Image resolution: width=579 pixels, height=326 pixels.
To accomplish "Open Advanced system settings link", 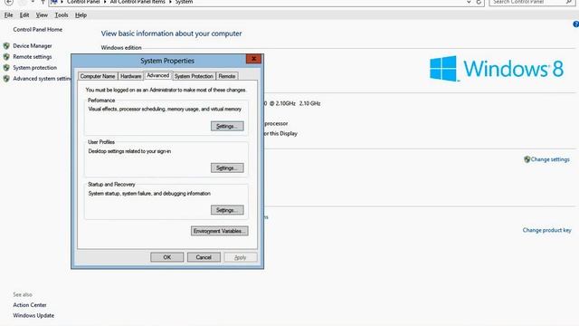I will pyautogui.click(x=42, y=79).
